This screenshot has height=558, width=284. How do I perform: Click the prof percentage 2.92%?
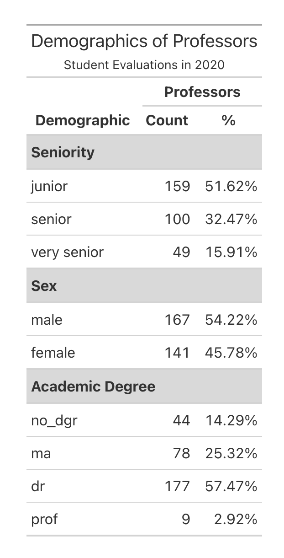(236, 519)
